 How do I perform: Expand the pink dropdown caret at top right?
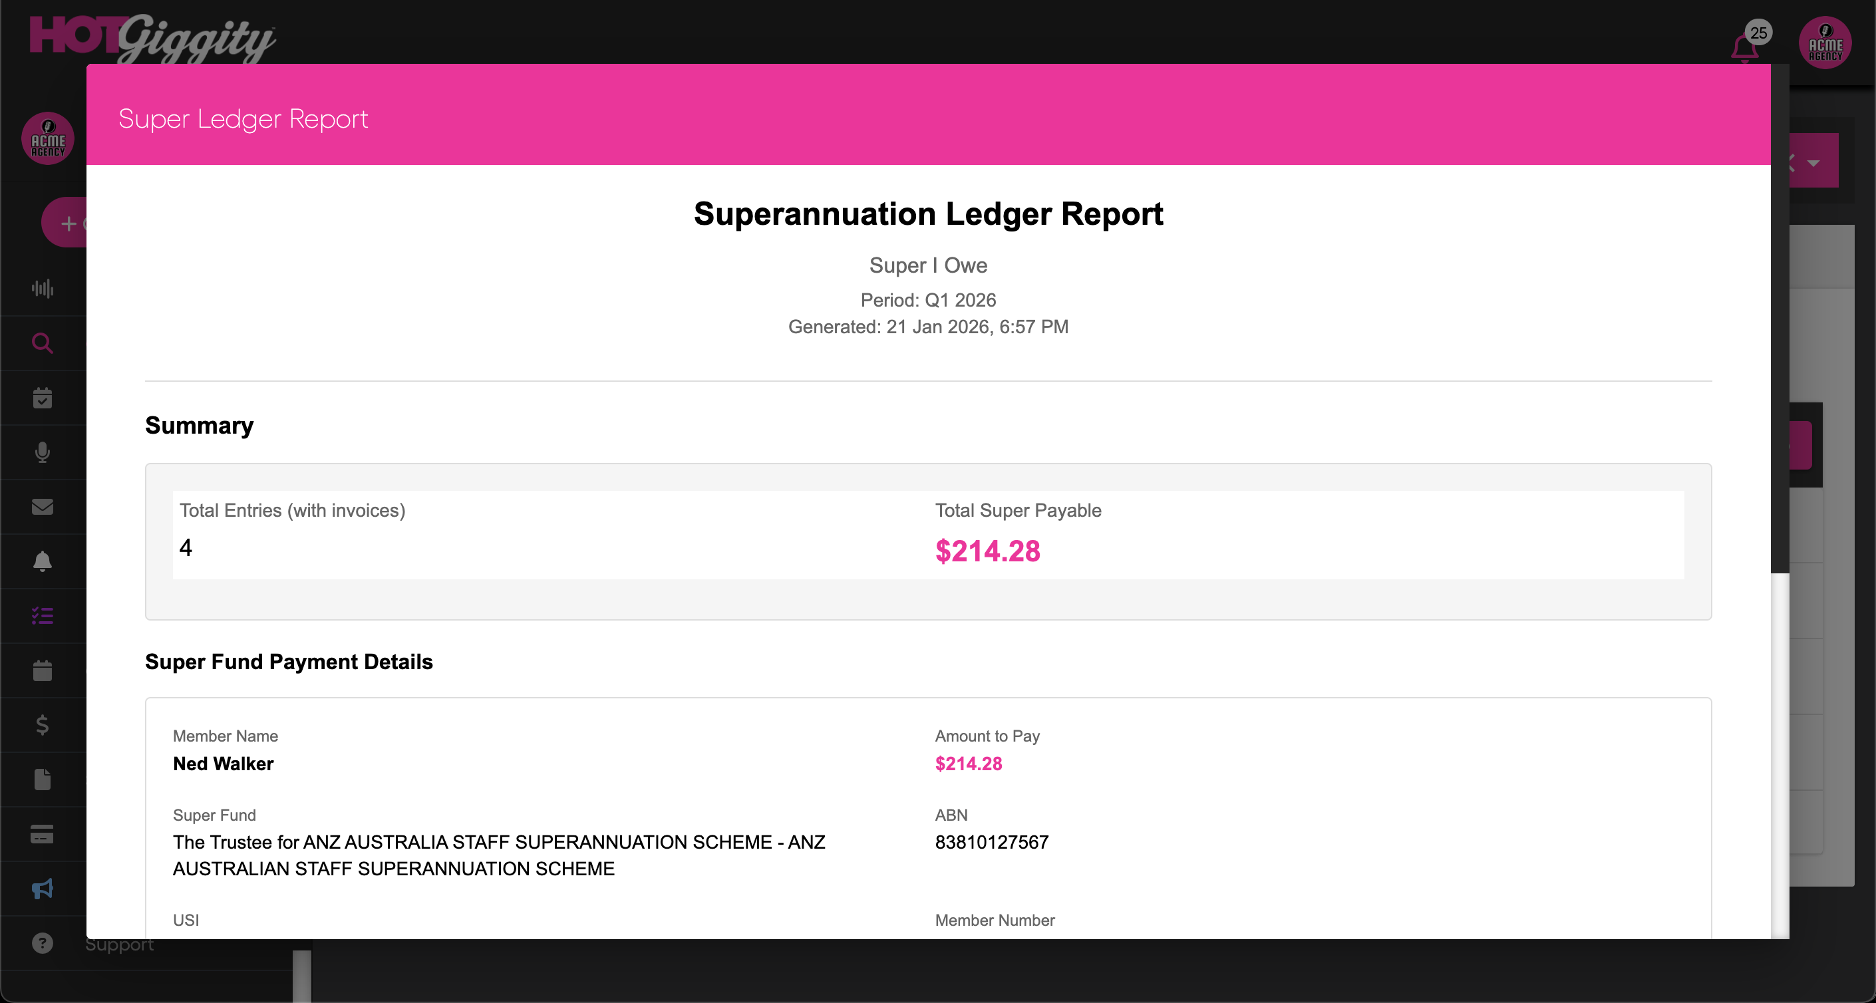[1813, 163]
